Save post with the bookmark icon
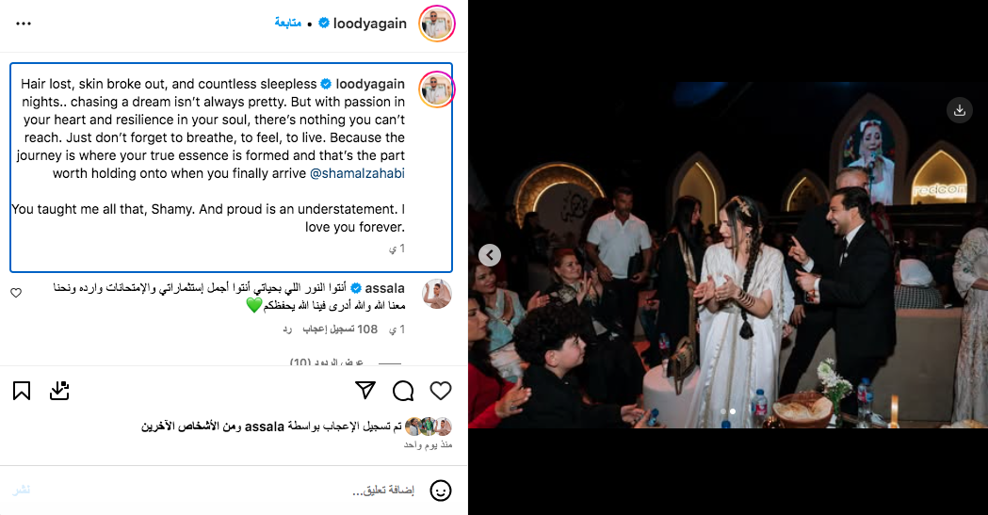988x515 pixels. click(22, 391)
